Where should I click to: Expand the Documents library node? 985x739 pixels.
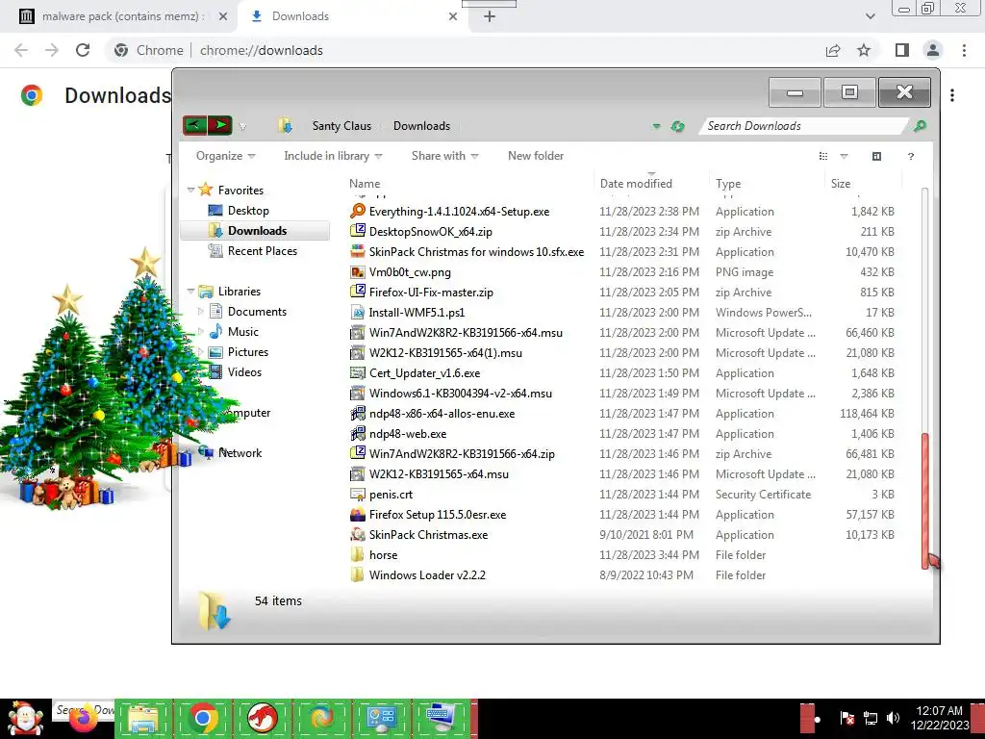[200, 312]
